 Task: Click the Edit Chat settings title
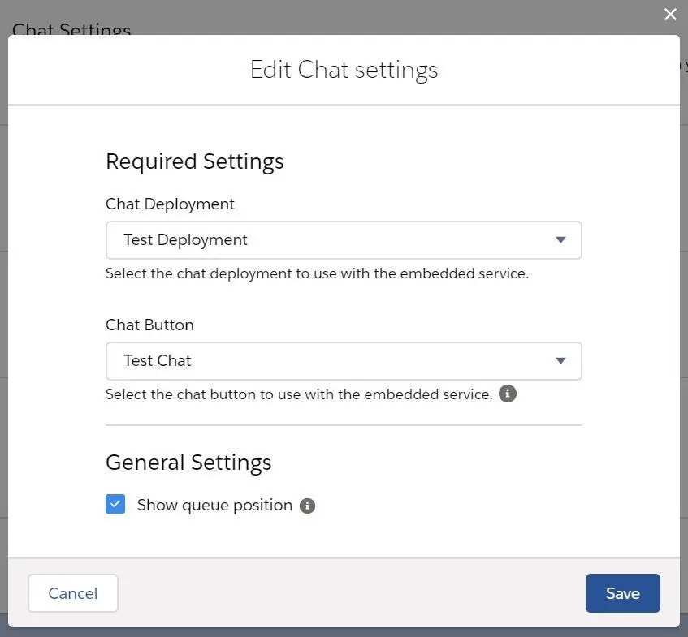(x=344, y=70)
